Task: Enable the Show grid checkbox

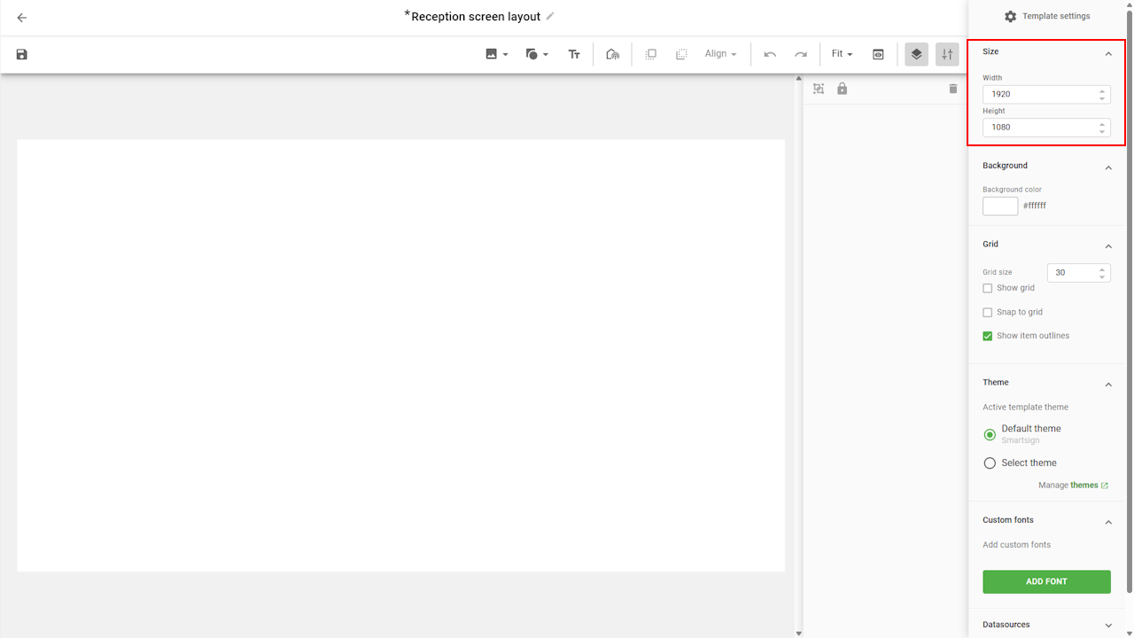Action: 988,288
